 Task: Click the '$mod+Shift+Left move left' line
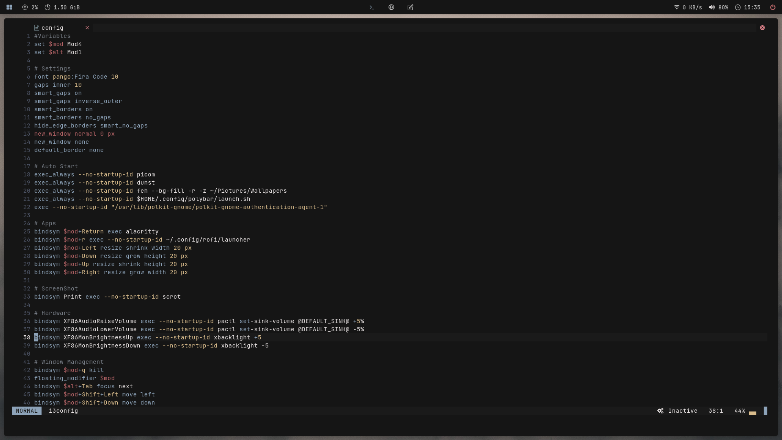tap(94, 394)
